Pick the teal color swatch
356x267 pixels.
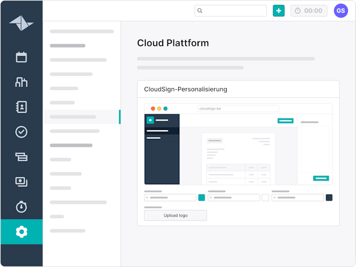point(202,198)
